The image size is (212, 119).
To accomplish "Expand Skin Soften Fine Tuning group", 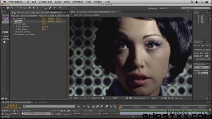I will tap(14, 34).
